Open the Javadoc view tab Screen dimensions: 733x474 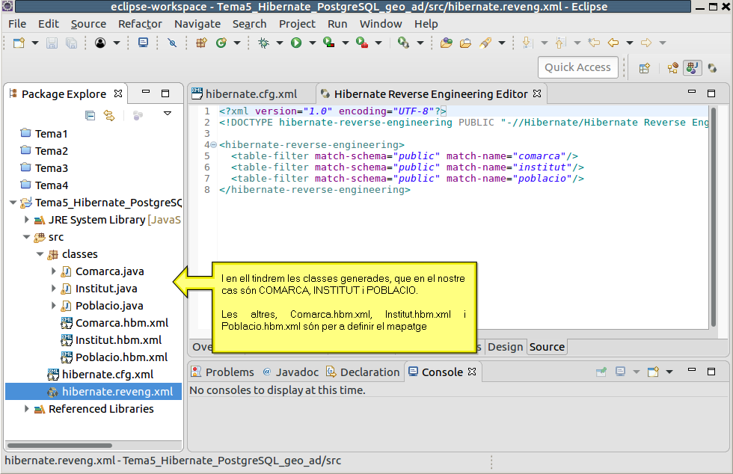(x=291, y=372)
